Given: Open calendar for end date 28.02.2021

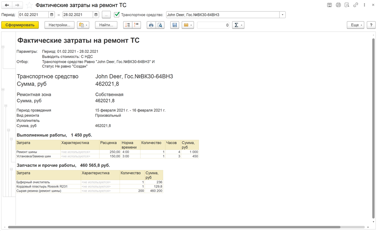Looking at the screenshot, I should point(96,15).
